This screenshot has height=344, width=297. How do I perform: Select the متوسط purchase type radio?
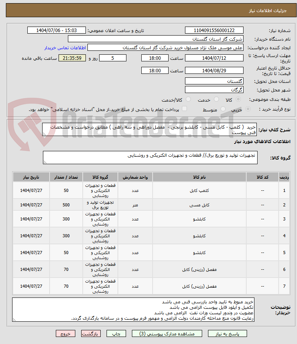click(x=223, y=109)
